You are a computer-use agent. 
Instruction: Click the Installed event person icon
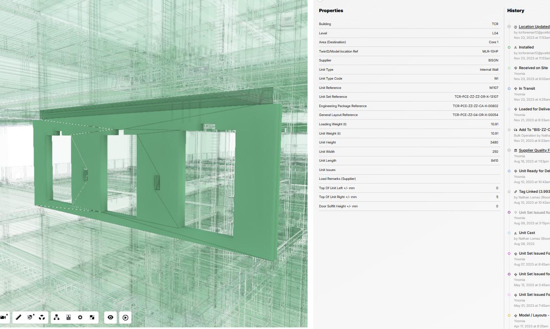pyautogui.click(x=516, y=47)
